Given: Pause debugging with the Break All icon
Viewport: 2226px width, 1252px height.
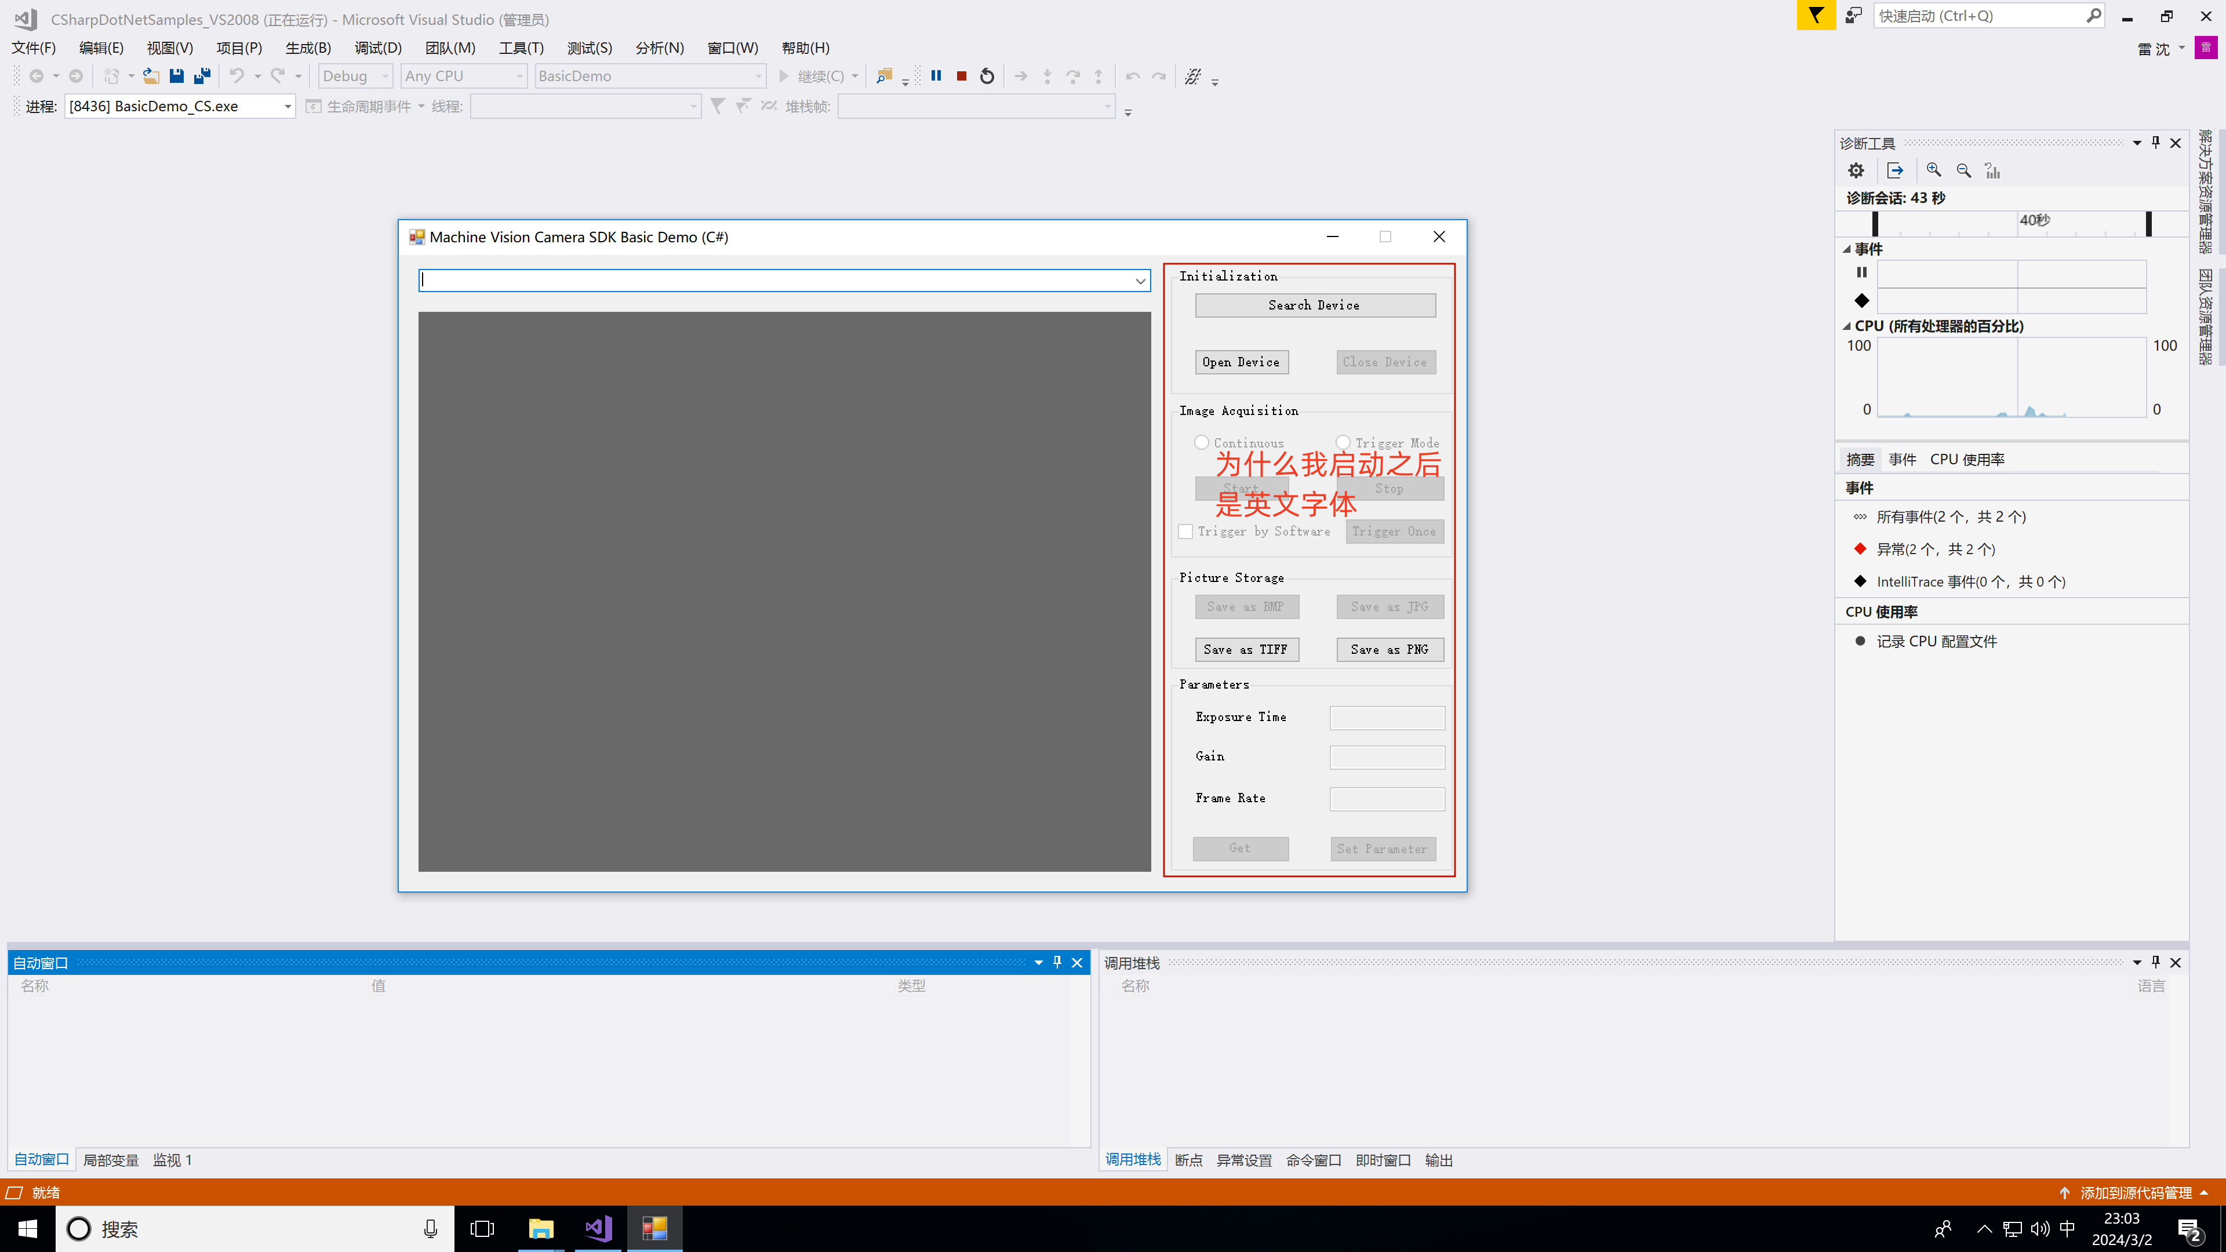Looking at the screenshot, I should pos(936,76).
